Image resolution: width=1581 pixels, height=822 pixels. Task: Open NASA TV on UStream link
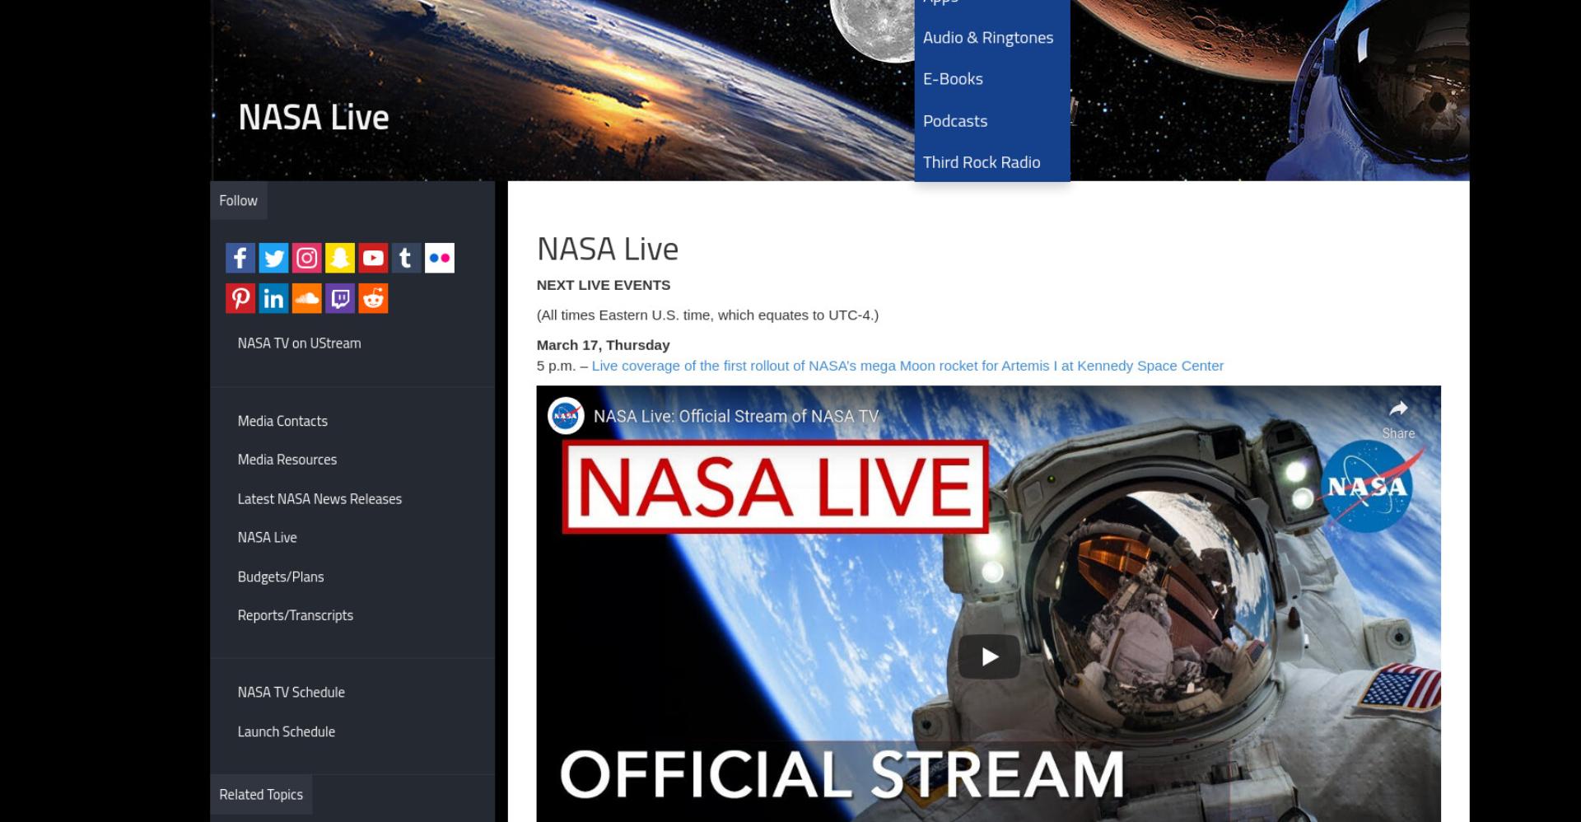tap(299, 343)
